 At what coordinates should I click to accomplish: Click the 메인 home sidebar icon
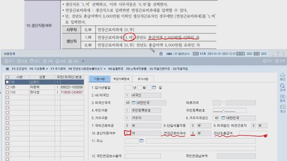[283, 77]
